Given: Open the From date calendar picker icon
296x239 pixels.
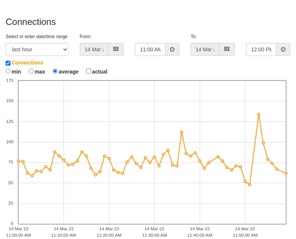Looking at the screenshot, I should 116,49.
